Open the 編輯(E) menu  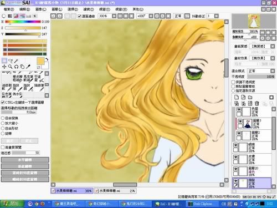(x=25, y=9)
